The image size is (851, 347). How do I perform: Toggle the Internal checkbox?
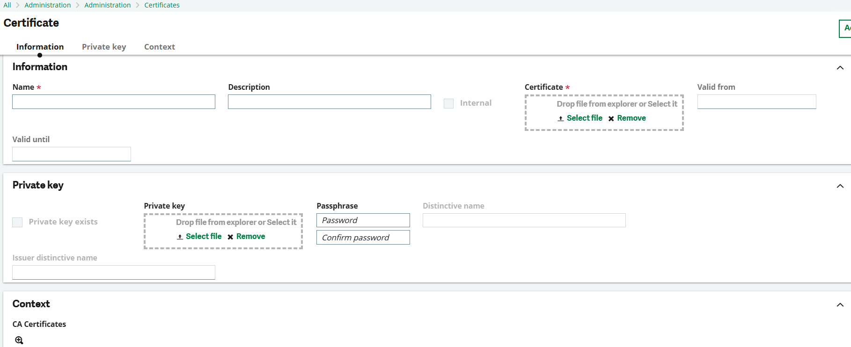click(x=448, y=103)
